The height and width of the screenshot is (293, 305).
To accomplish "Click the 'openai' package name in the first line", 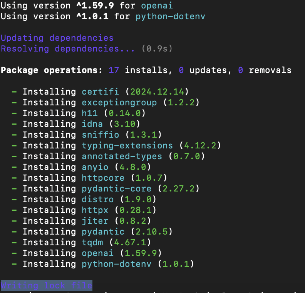I will [157, 6].
